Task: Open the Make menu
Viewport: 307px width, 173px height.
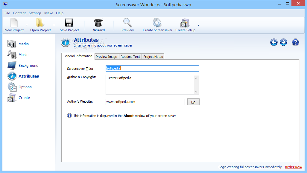Action: (48, 13)
